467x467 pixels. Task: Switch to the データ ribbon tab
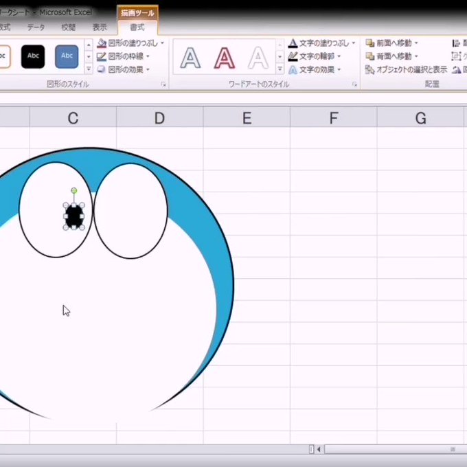point(36,27)
